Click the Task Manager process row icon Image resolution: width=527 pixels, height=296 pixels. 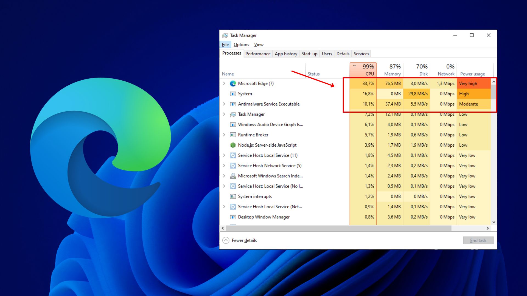(x=233, y=114)
